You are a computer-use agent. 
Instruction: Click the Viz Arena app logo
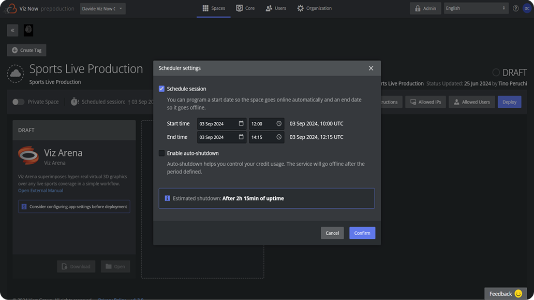(28, 155)
